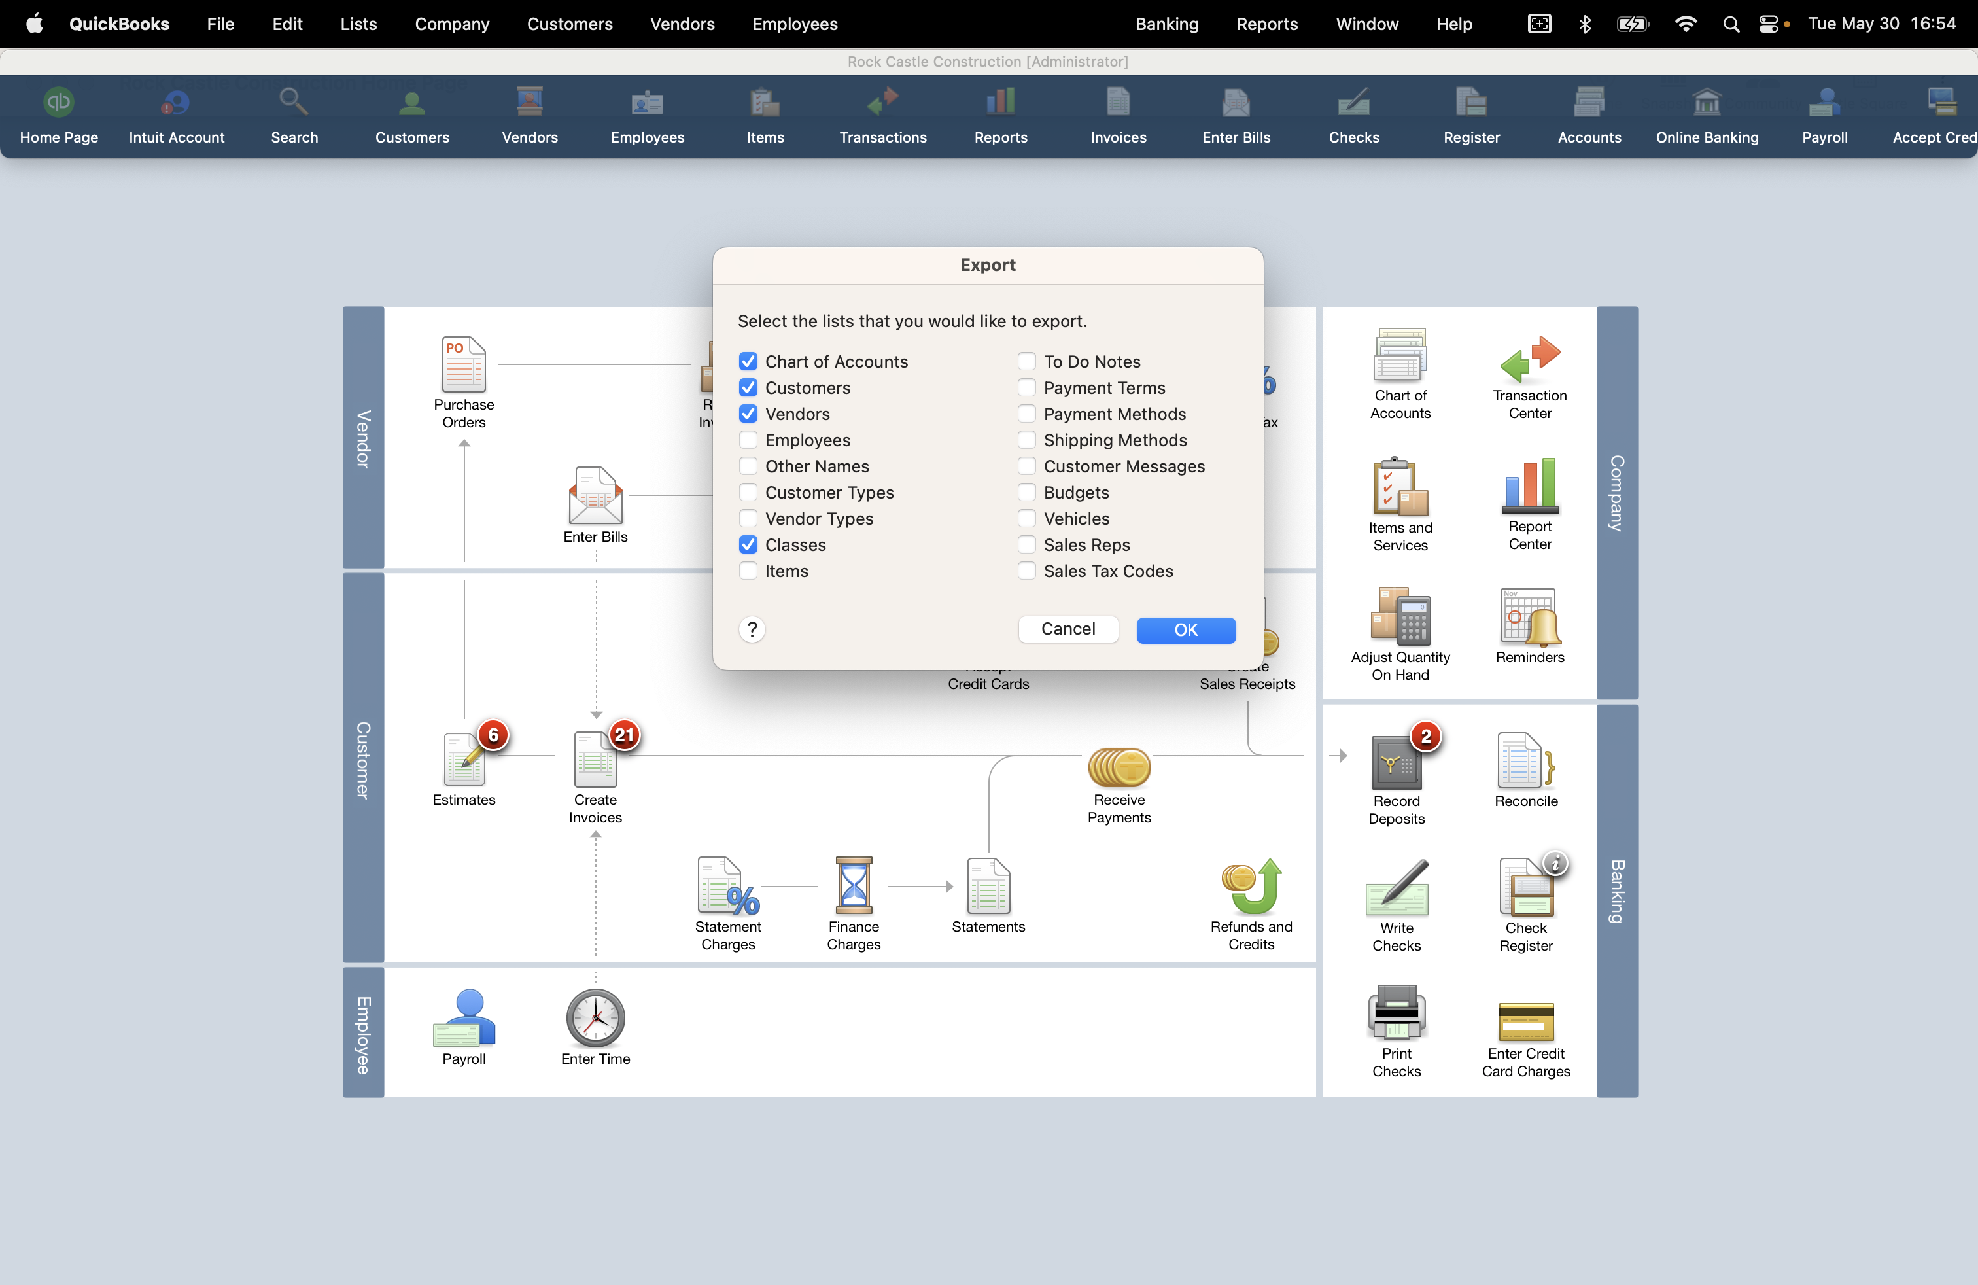
Task: Open Statement Charges icon
Action: [x=728, y=886]
